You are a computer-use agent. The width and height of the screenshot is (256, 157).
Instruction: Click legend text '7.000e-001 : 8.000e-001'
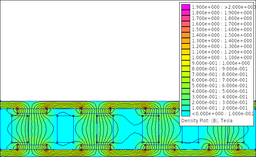(220, 74)
